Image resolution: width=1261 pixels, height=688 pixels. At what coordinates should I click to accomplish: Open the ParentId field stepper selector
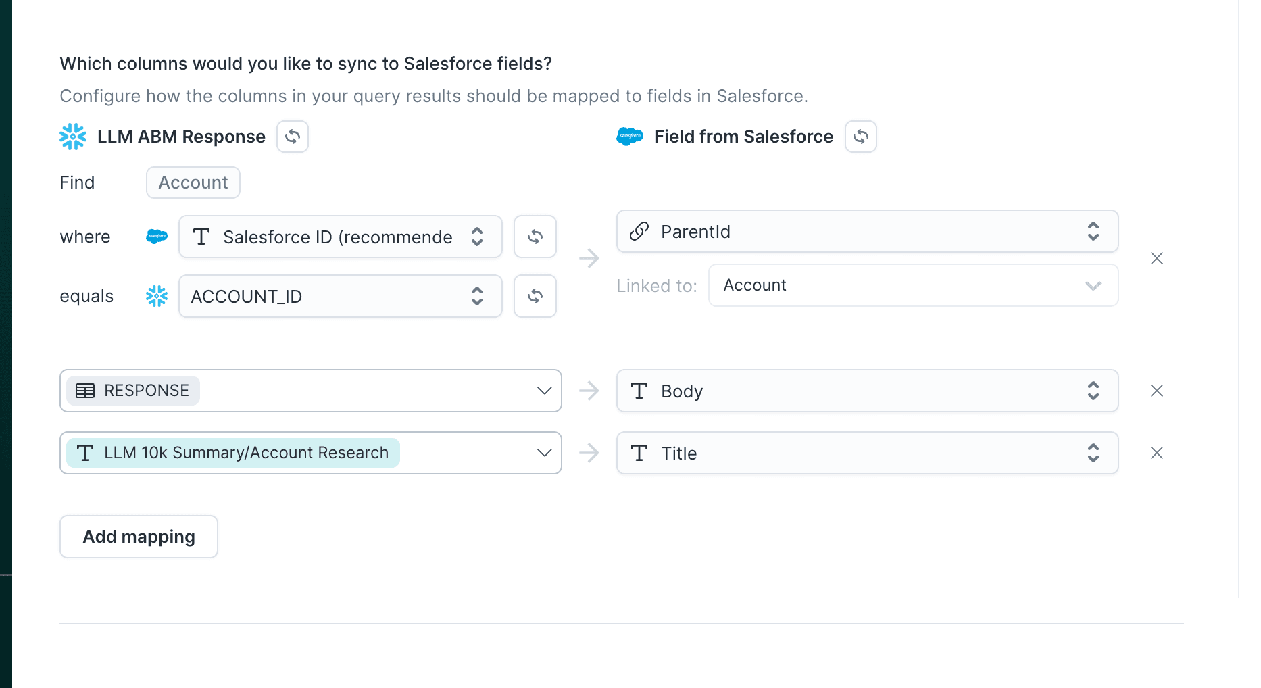(x=1093, y=231)
